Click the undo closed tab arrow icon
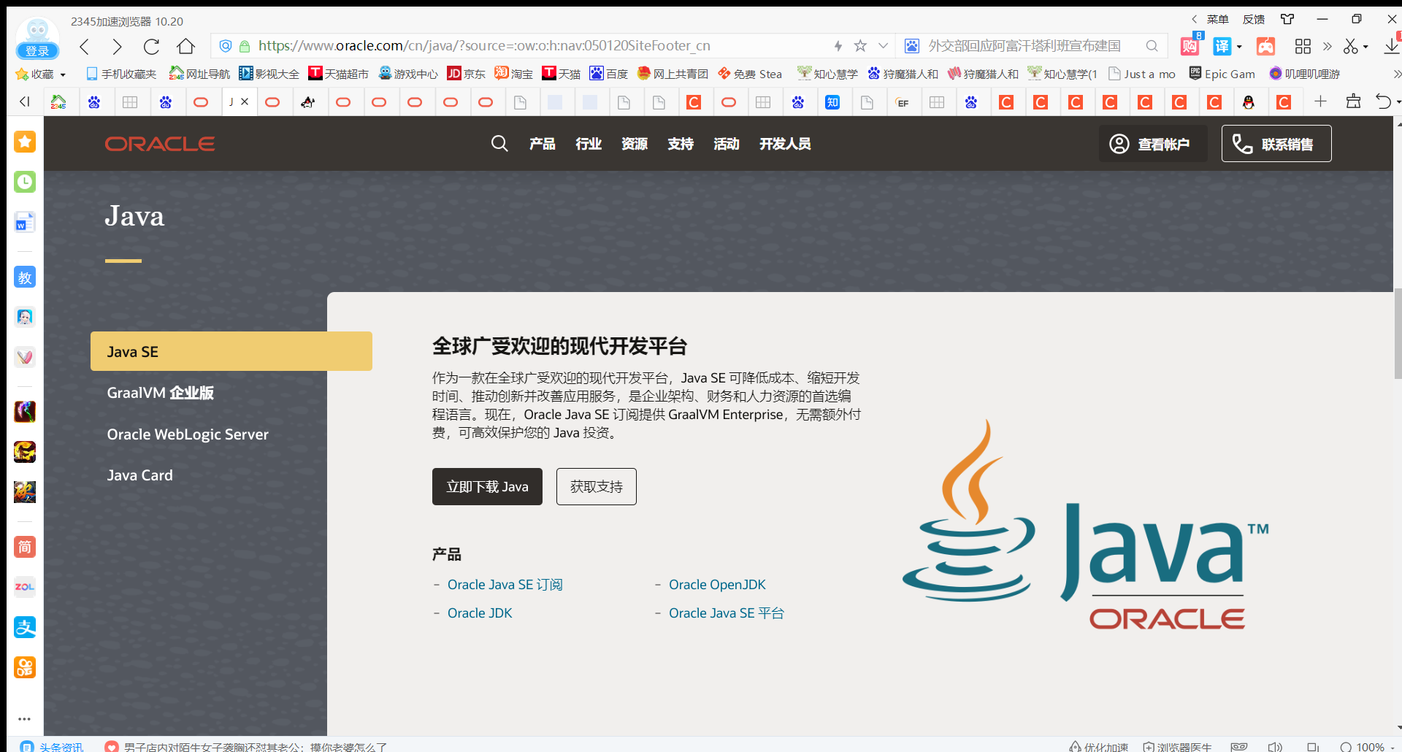Viewport: 1402px width, 752px height. pos(1383,101)
